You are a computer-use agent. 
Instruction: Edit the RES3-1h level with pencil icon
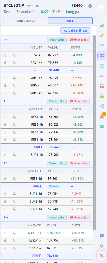click(x=5, y=125)
